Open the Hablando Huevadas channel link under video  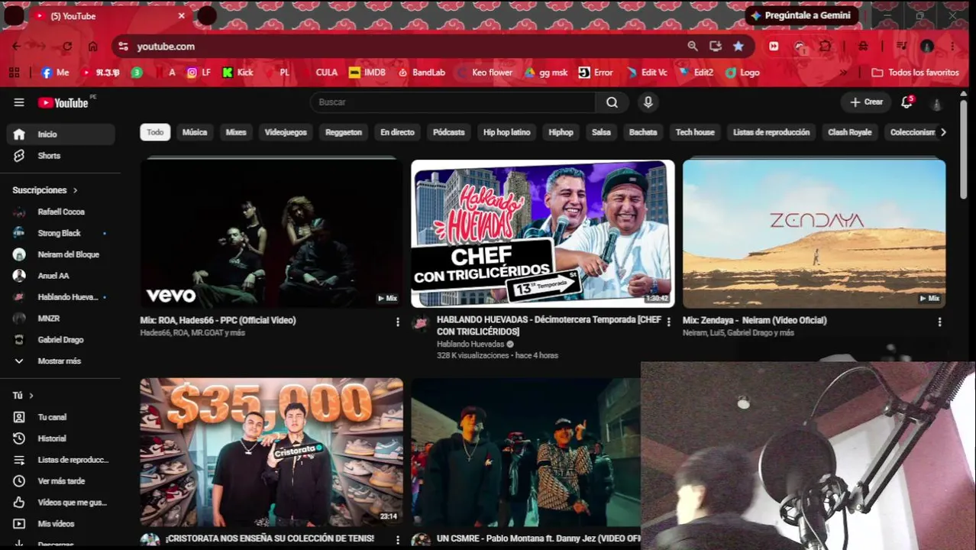(x=470, y=345)
